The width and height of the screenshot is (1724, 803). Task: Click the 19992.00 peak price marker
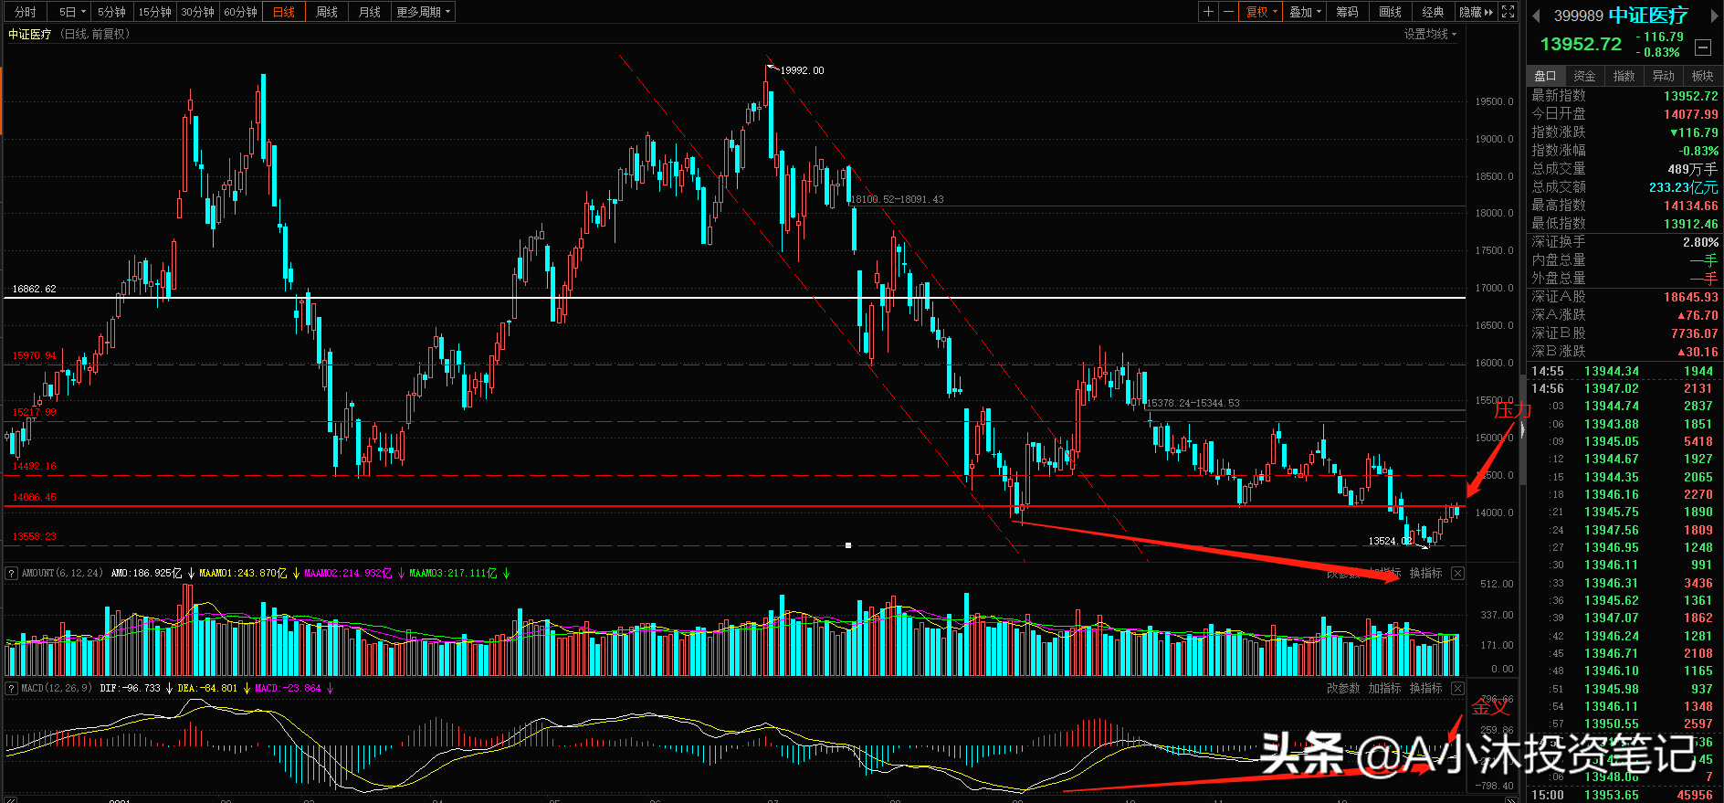pyautogui.click(x=801, y=70)
